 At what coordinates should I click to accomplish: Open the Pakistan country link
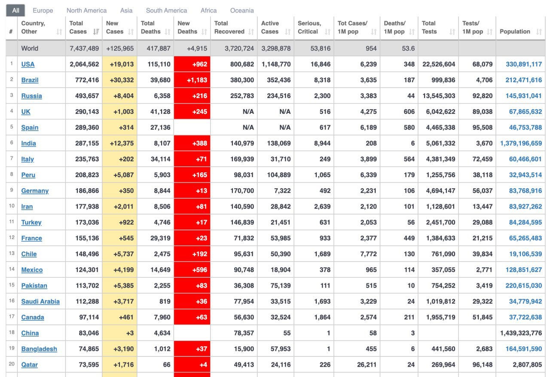34,285
